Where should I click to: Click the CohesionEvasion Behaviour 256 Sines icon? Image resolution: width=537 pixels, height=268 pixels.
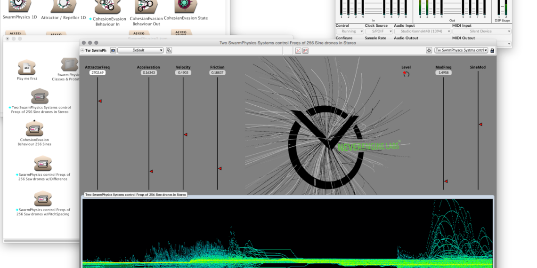tap(34, 129)
